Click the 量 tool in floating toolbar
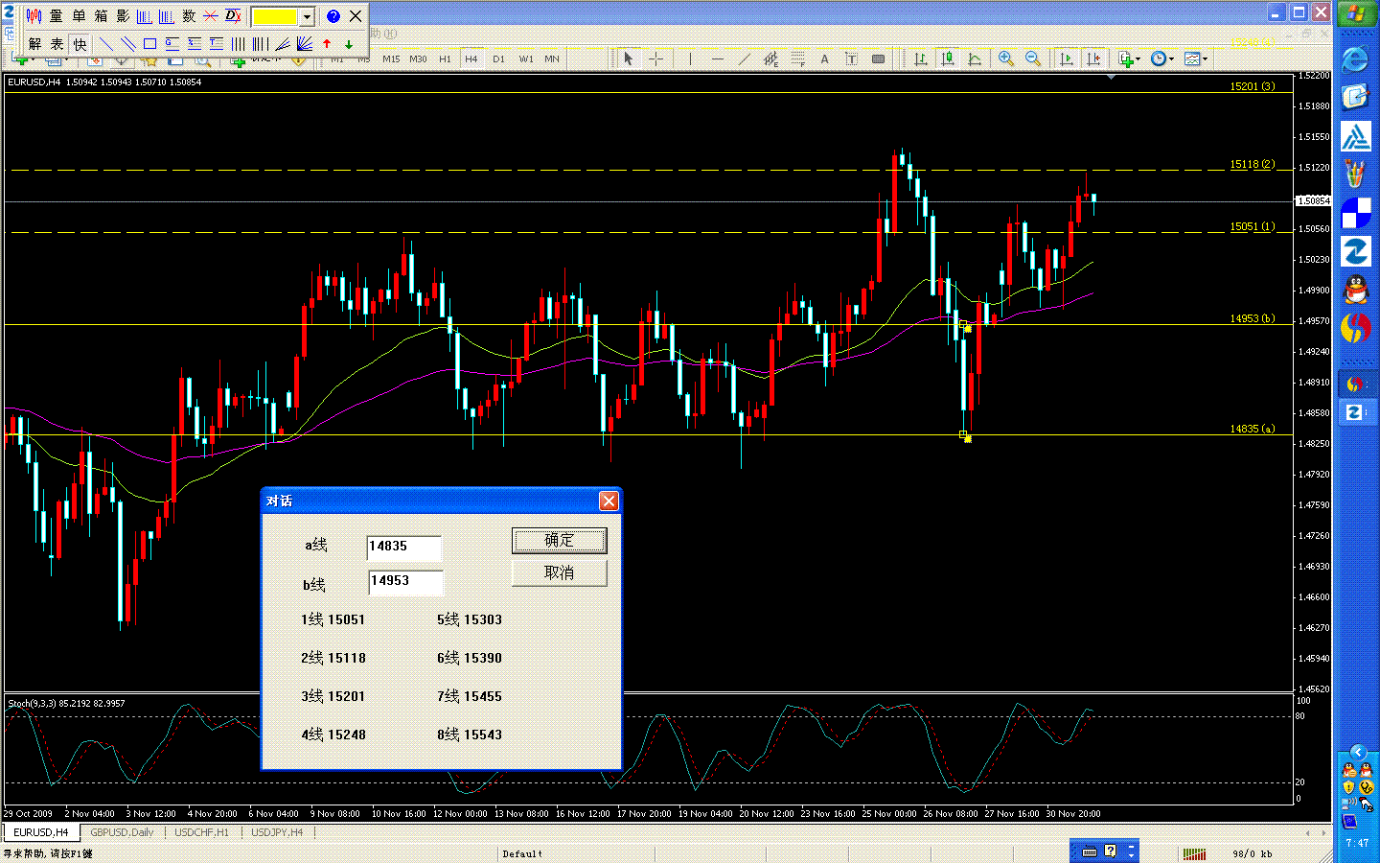This screenshot has height=863, width=1380. pyautogui.click(x=56, y=16)
